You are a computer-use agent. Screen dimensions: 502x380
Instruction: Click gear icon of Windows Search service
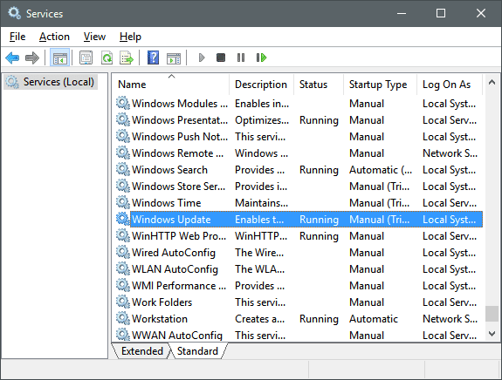[122, 169]
